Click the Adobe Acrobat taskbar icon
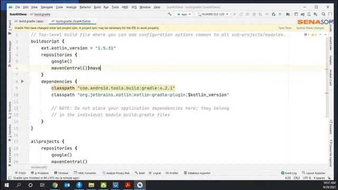 (128, 185)
